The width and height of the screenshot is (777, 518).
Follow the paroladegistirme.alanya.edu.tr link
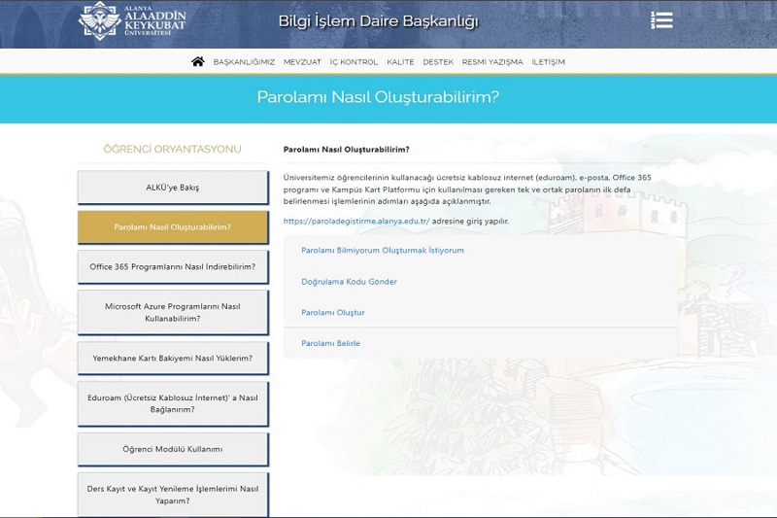tap(356, 221)
